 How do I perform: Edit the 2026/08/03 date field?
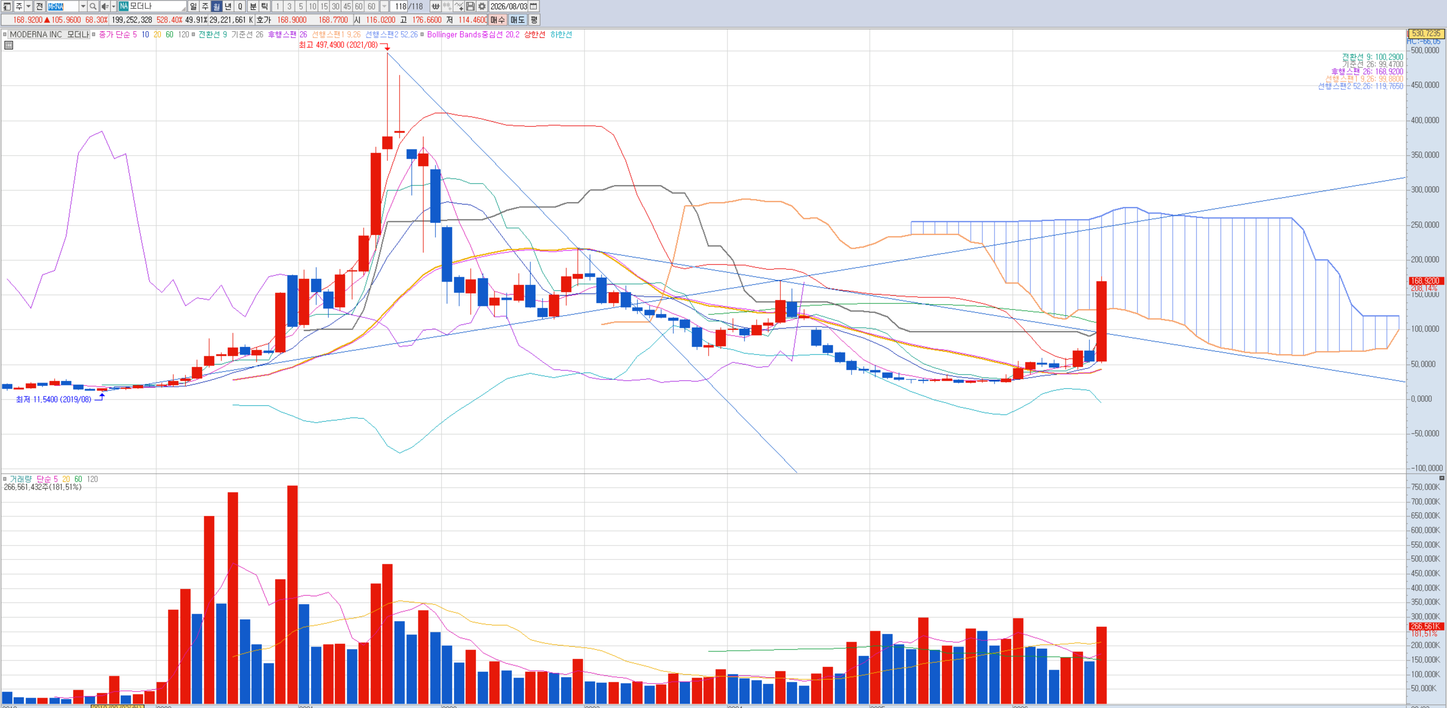(509, 6)
